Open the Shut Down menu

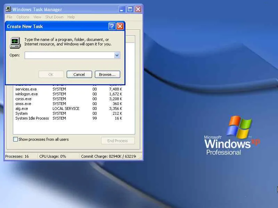pyautogui.click(x=54, y=17)
